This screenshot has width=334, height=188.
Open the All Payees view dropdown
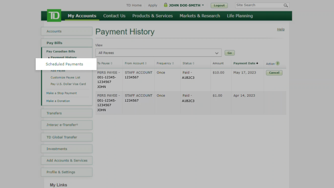pyautogui.click(x=158, y=53)
